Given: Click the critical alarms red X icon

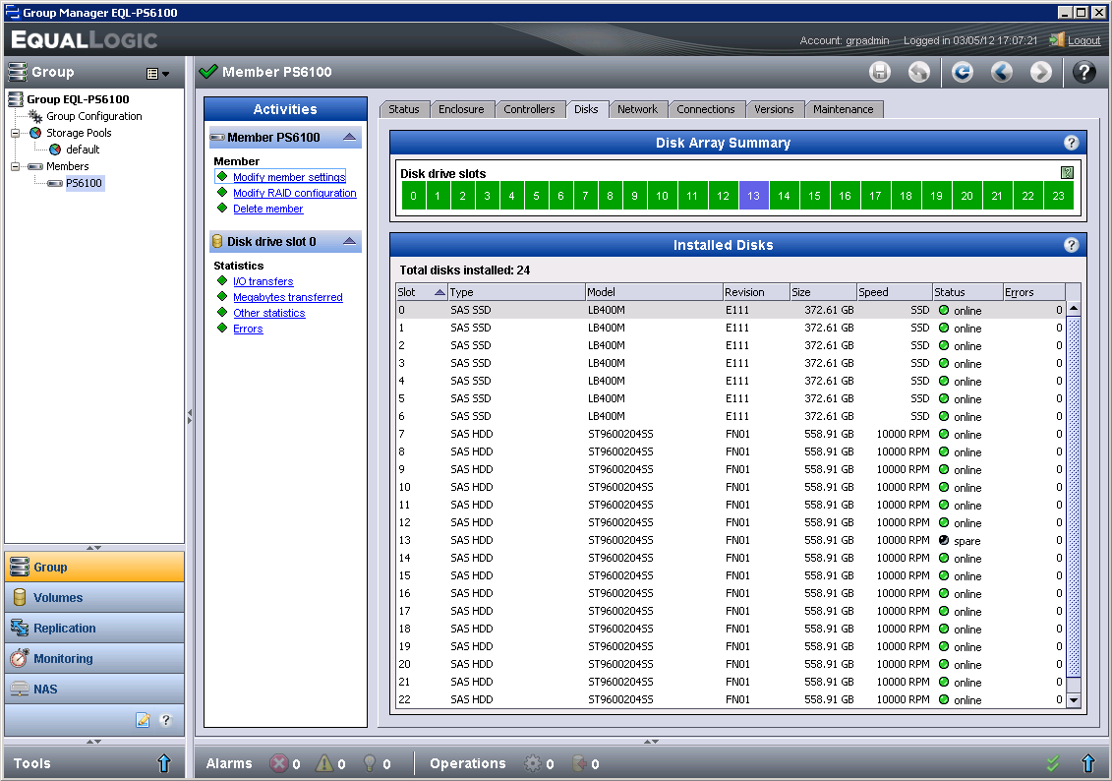Looking at the screenshot, I should coord(278,763).
